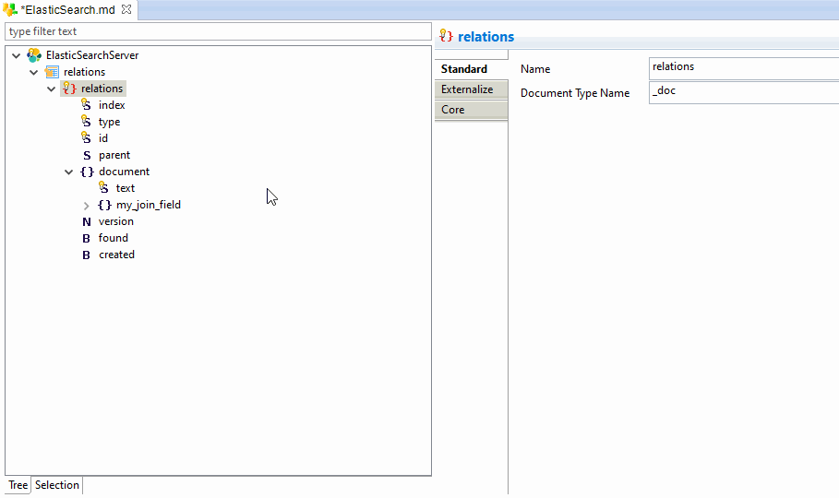Click the Name label
Image resolution: width=839 pixels, height=498 pixels.
(535, 69)
